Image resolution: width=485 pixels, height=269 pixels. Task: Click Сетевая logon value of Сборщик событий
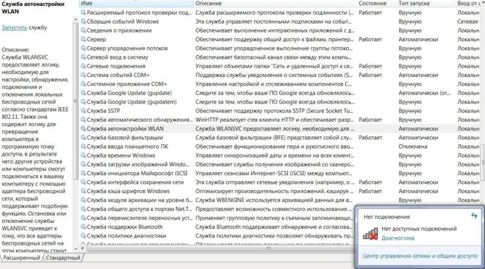(467, 22)
